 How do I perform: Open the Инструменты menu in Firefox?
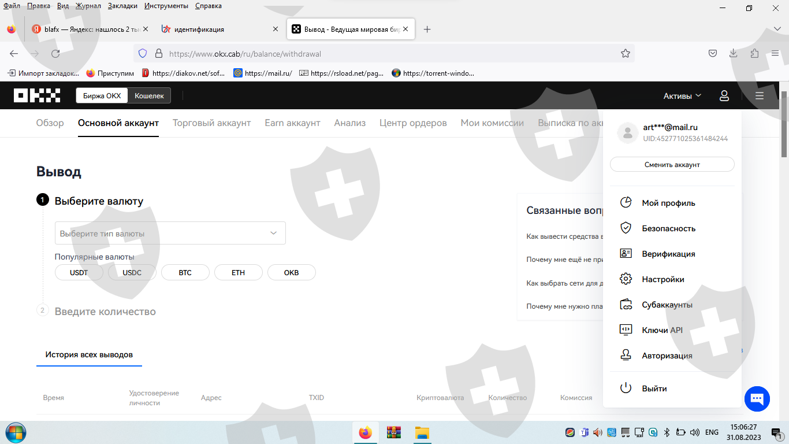[x=166, y=6]
